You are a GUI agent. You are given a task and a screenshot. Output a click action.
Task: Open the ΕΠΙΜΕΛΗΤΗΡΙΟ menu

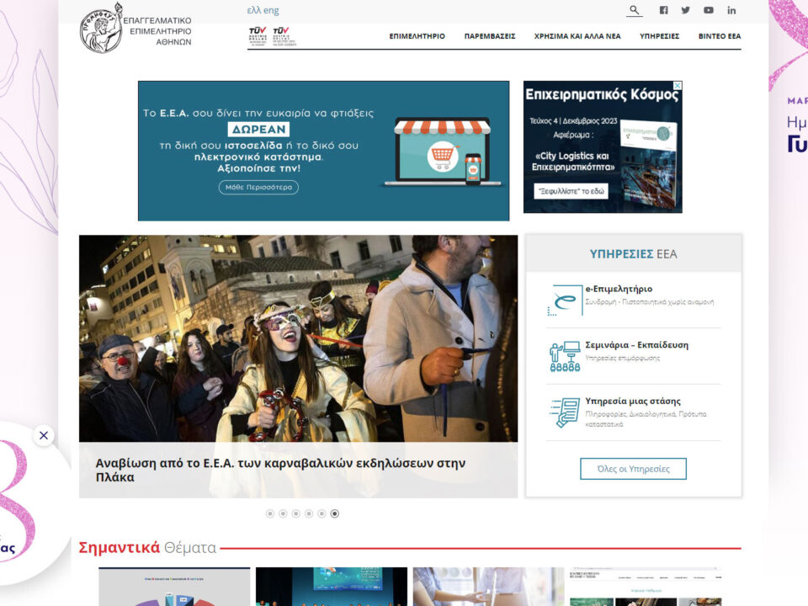tap(417, 36)
